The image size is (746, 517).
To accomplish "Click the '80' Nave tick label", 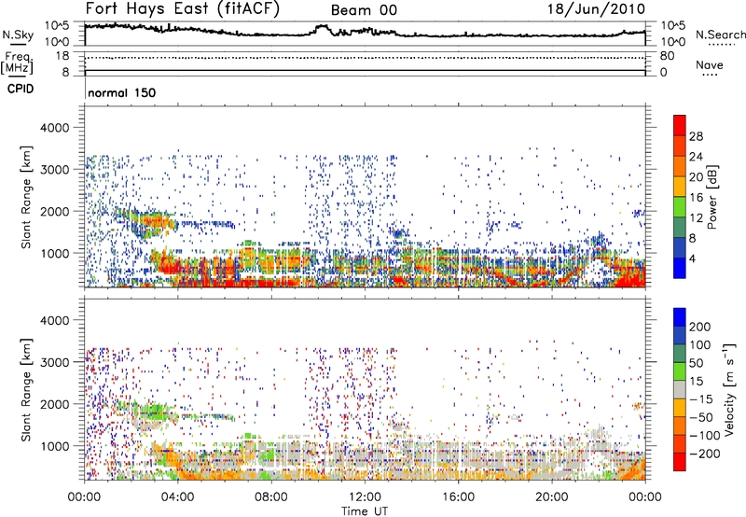I will 667,56.
